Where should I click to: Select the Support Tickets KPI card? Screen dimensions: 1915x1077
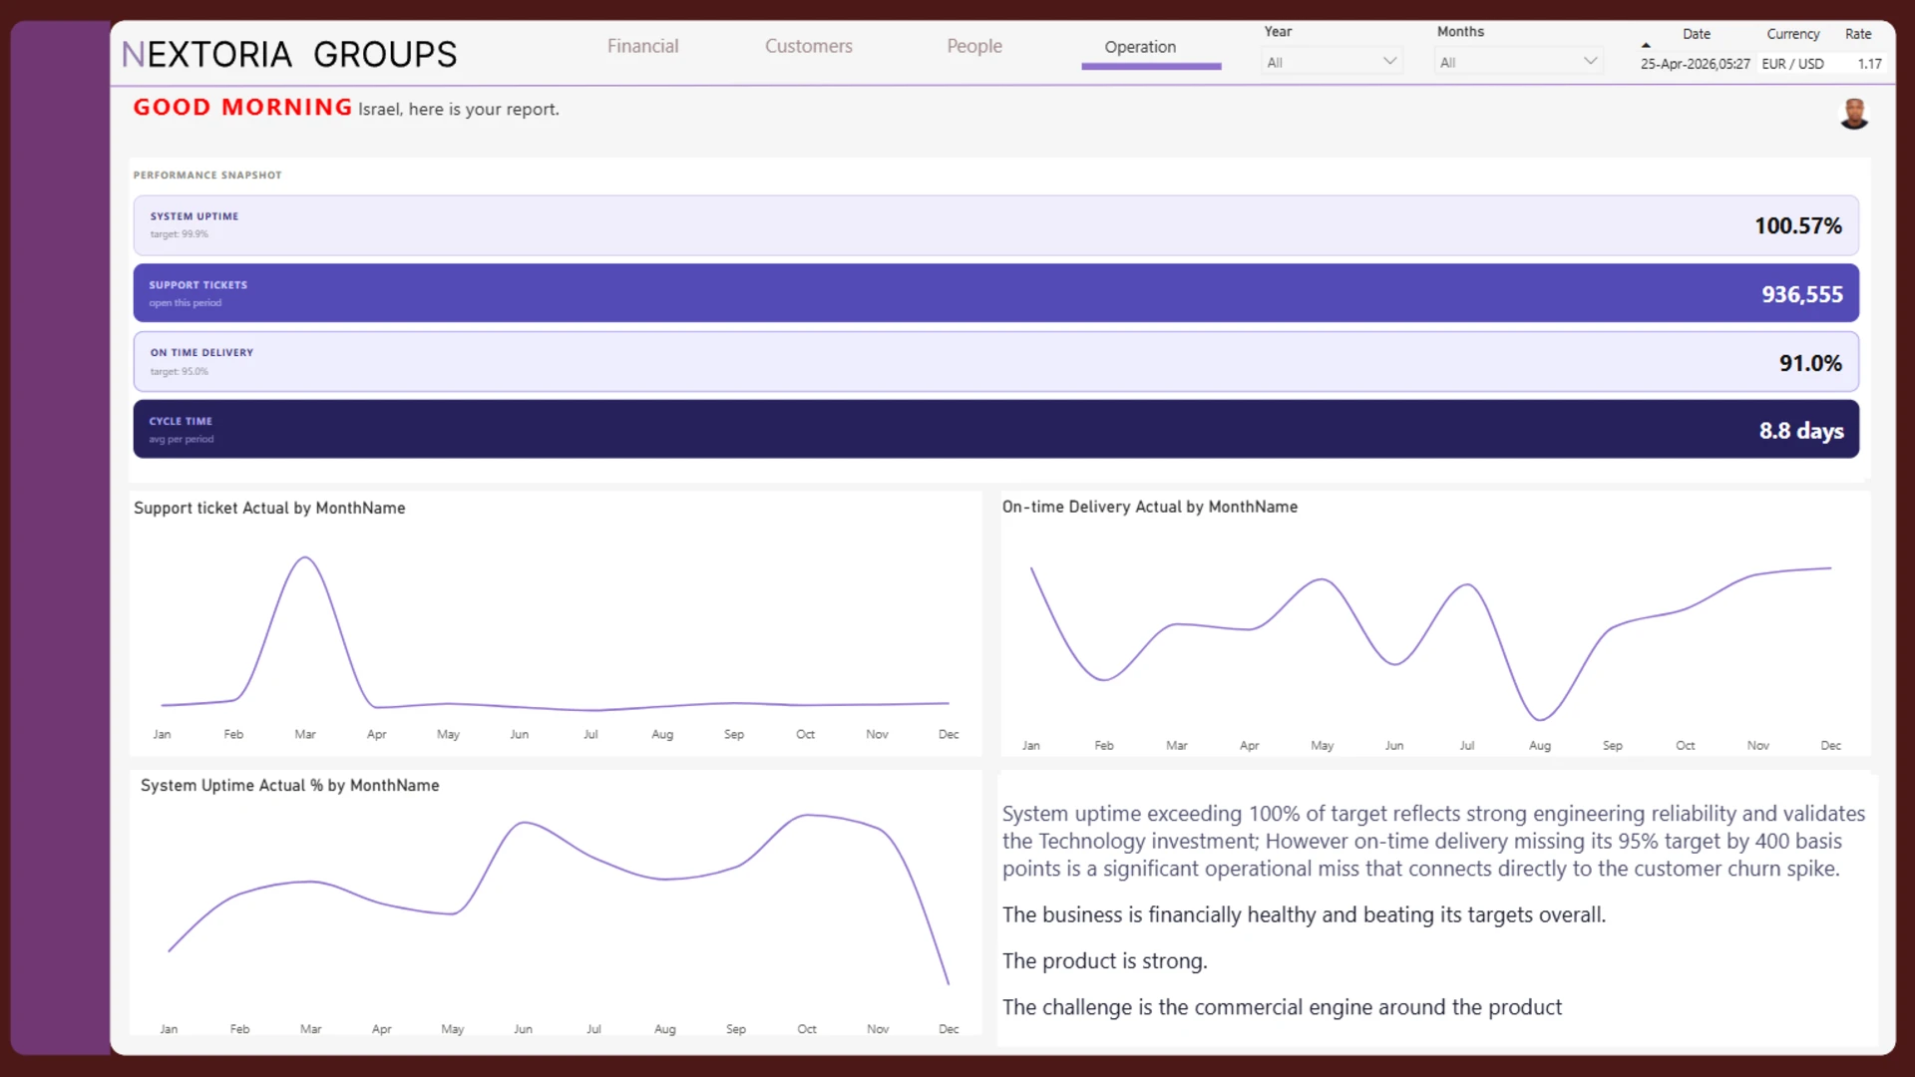coord(995,293)
